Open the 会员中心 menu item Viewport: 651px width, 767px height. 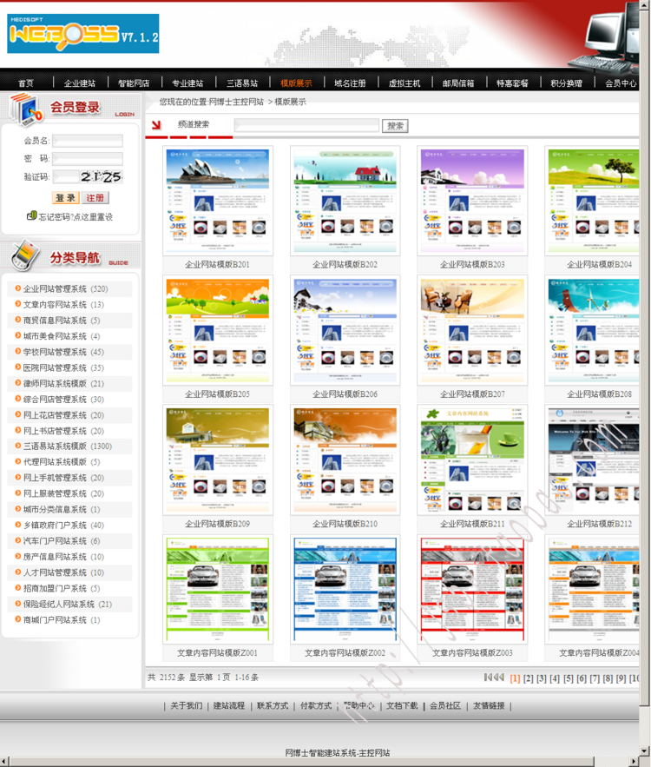coord(621,83)
